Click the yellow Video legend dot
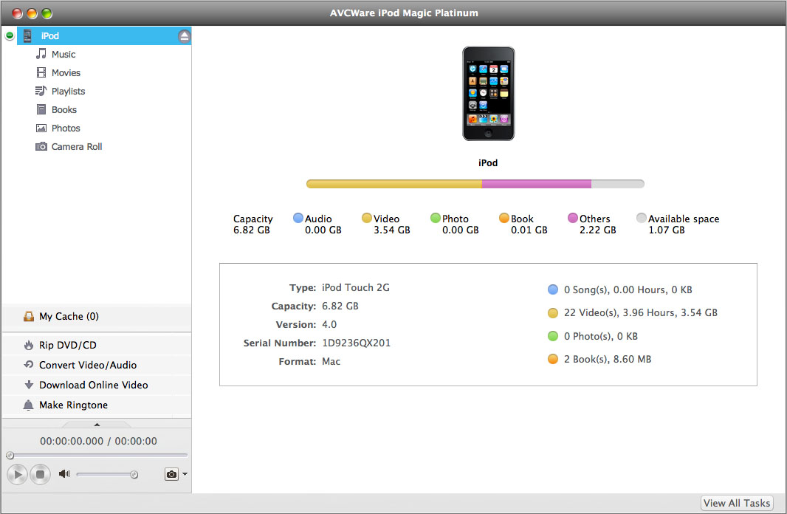 [367, 218]
